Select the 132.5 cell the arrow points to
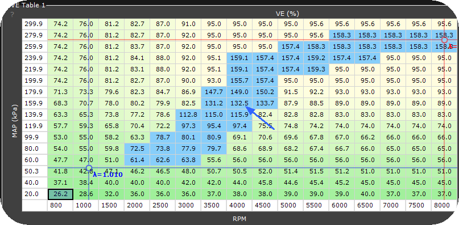459x225 pixels. 239,103
